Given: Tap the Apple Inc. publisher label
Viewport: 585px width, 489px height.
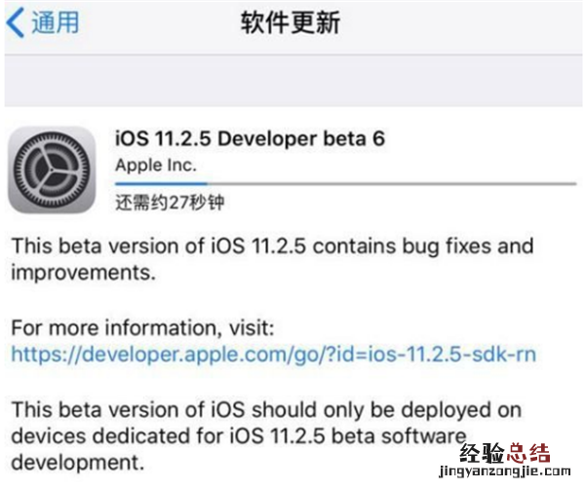Looking at the screenshot, I should [x=155, y=165].
